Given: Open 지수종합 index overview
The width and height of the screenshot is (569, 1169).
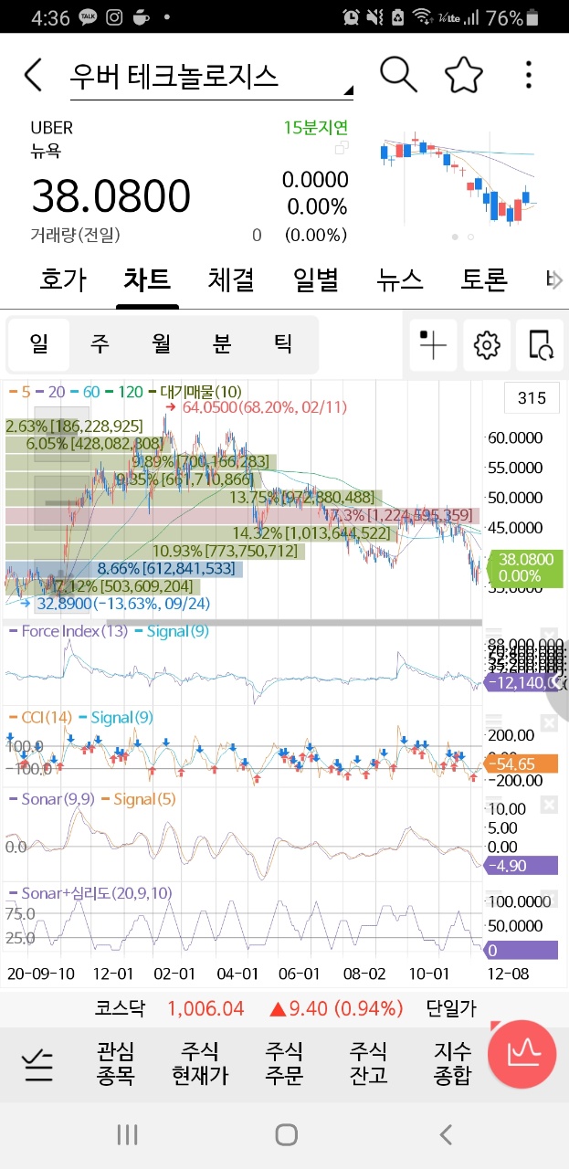Looking at the screenshot, I should (x=452, y=1063).
